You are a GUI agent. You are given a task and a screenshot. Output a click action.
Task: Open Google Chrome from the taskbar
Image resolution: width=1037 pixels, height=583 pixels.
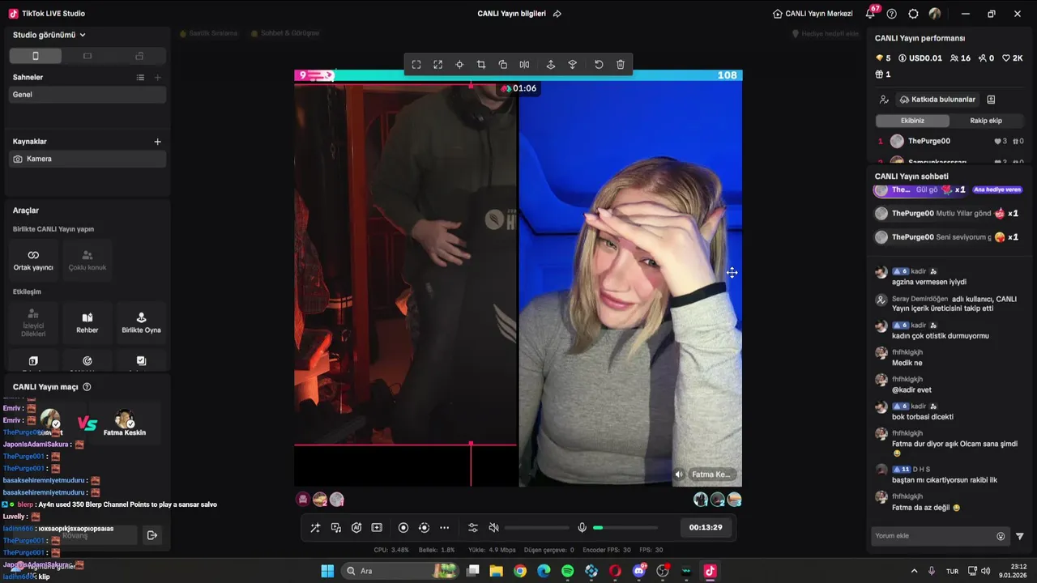pyautogui.click(x=520, y=571)
